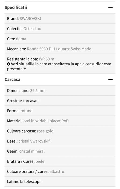120x189 pixels.
Task: Click the albastru strap color value
Action: [x=57, y=171]
